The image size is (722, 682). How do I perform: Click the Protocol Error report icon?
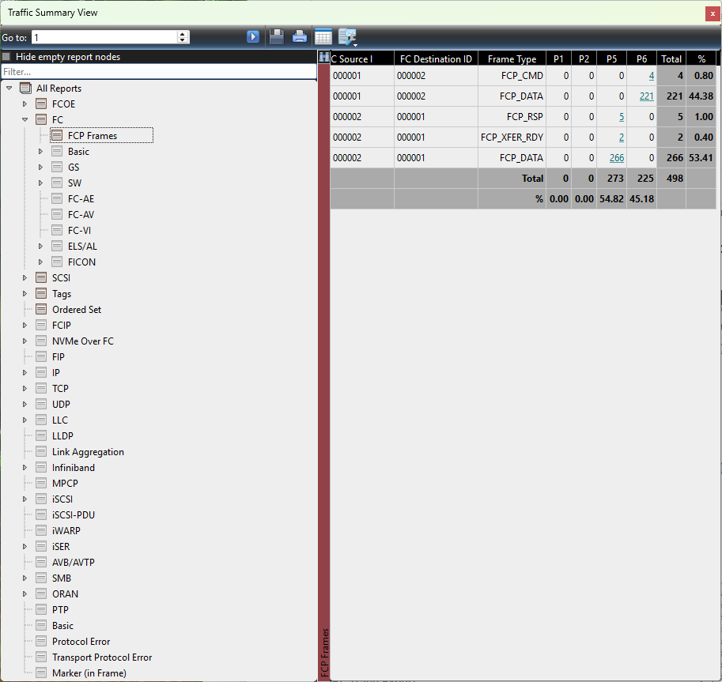point(41,642)
